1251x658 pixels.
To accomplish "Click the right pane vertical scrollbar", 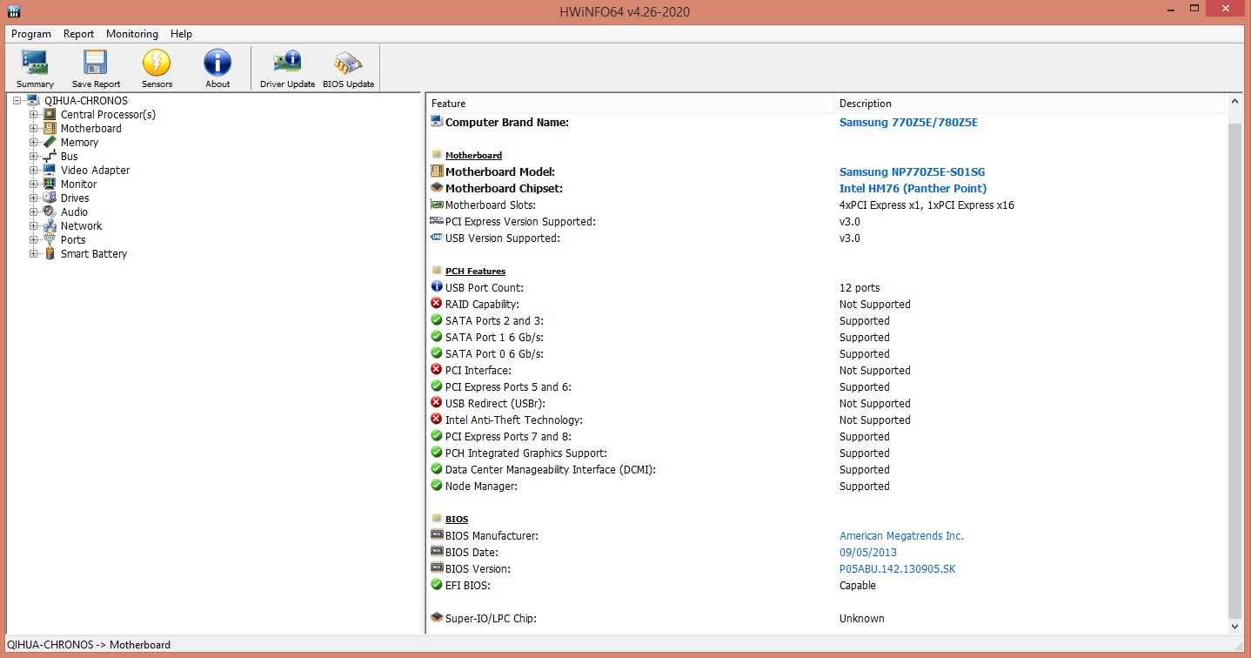I will coord(1235,365).
